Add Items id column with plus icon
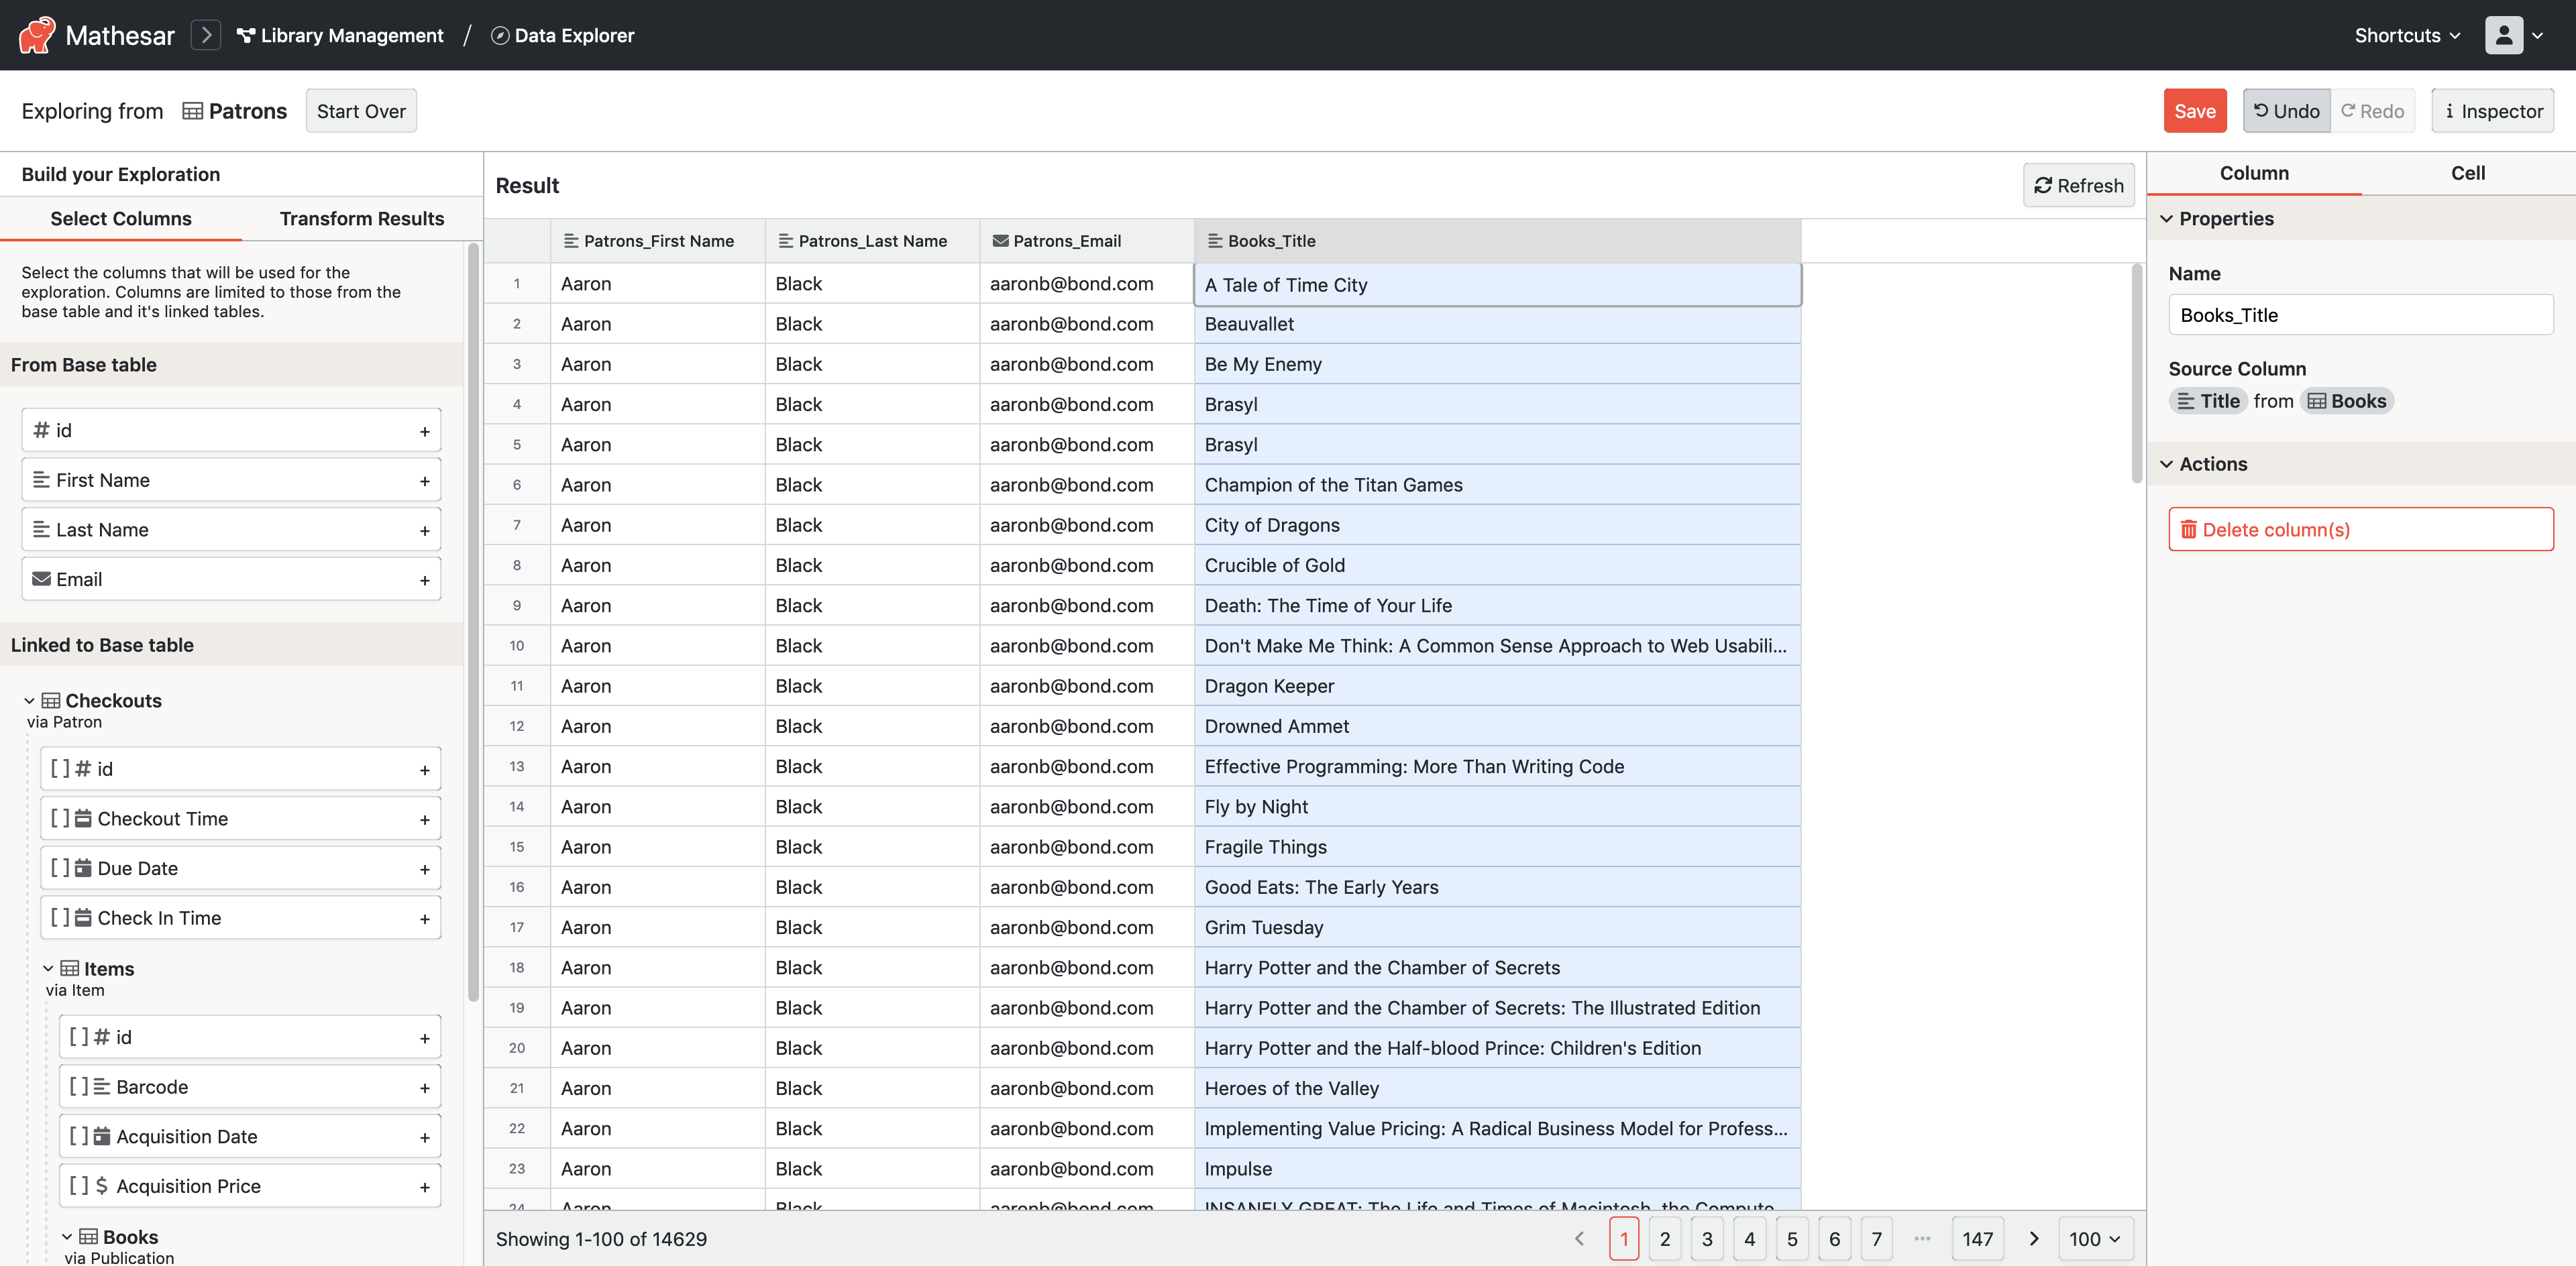Screen dimensions: 2576x1266 coord(424,1038)
